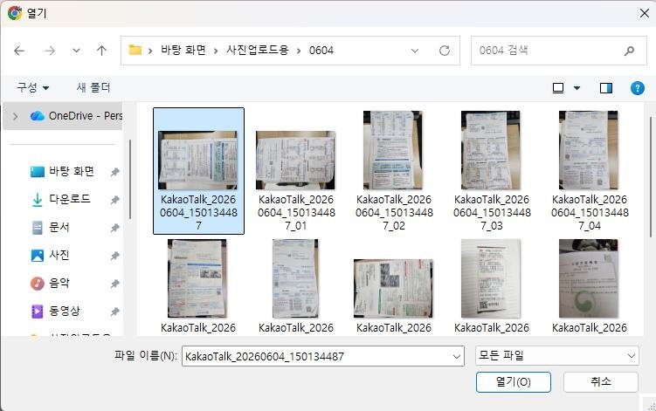Click the 취소 button
The image size is (656, 411).
tap(601, 381)
